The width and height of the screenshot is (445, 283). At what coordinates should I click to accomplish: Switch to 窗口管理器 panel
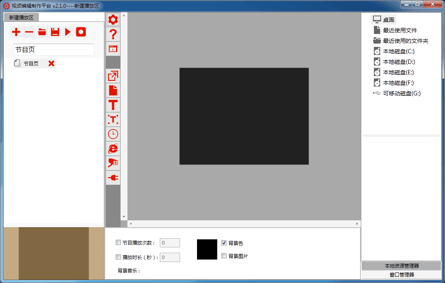point(402,275)
